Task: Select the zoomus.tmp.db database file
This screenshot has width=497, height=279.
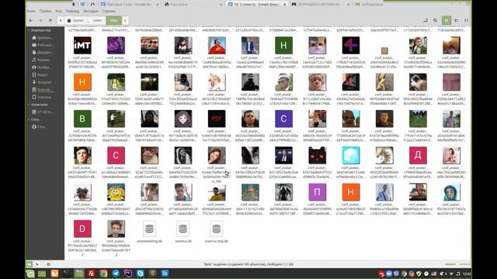Action: click(217, 229)
